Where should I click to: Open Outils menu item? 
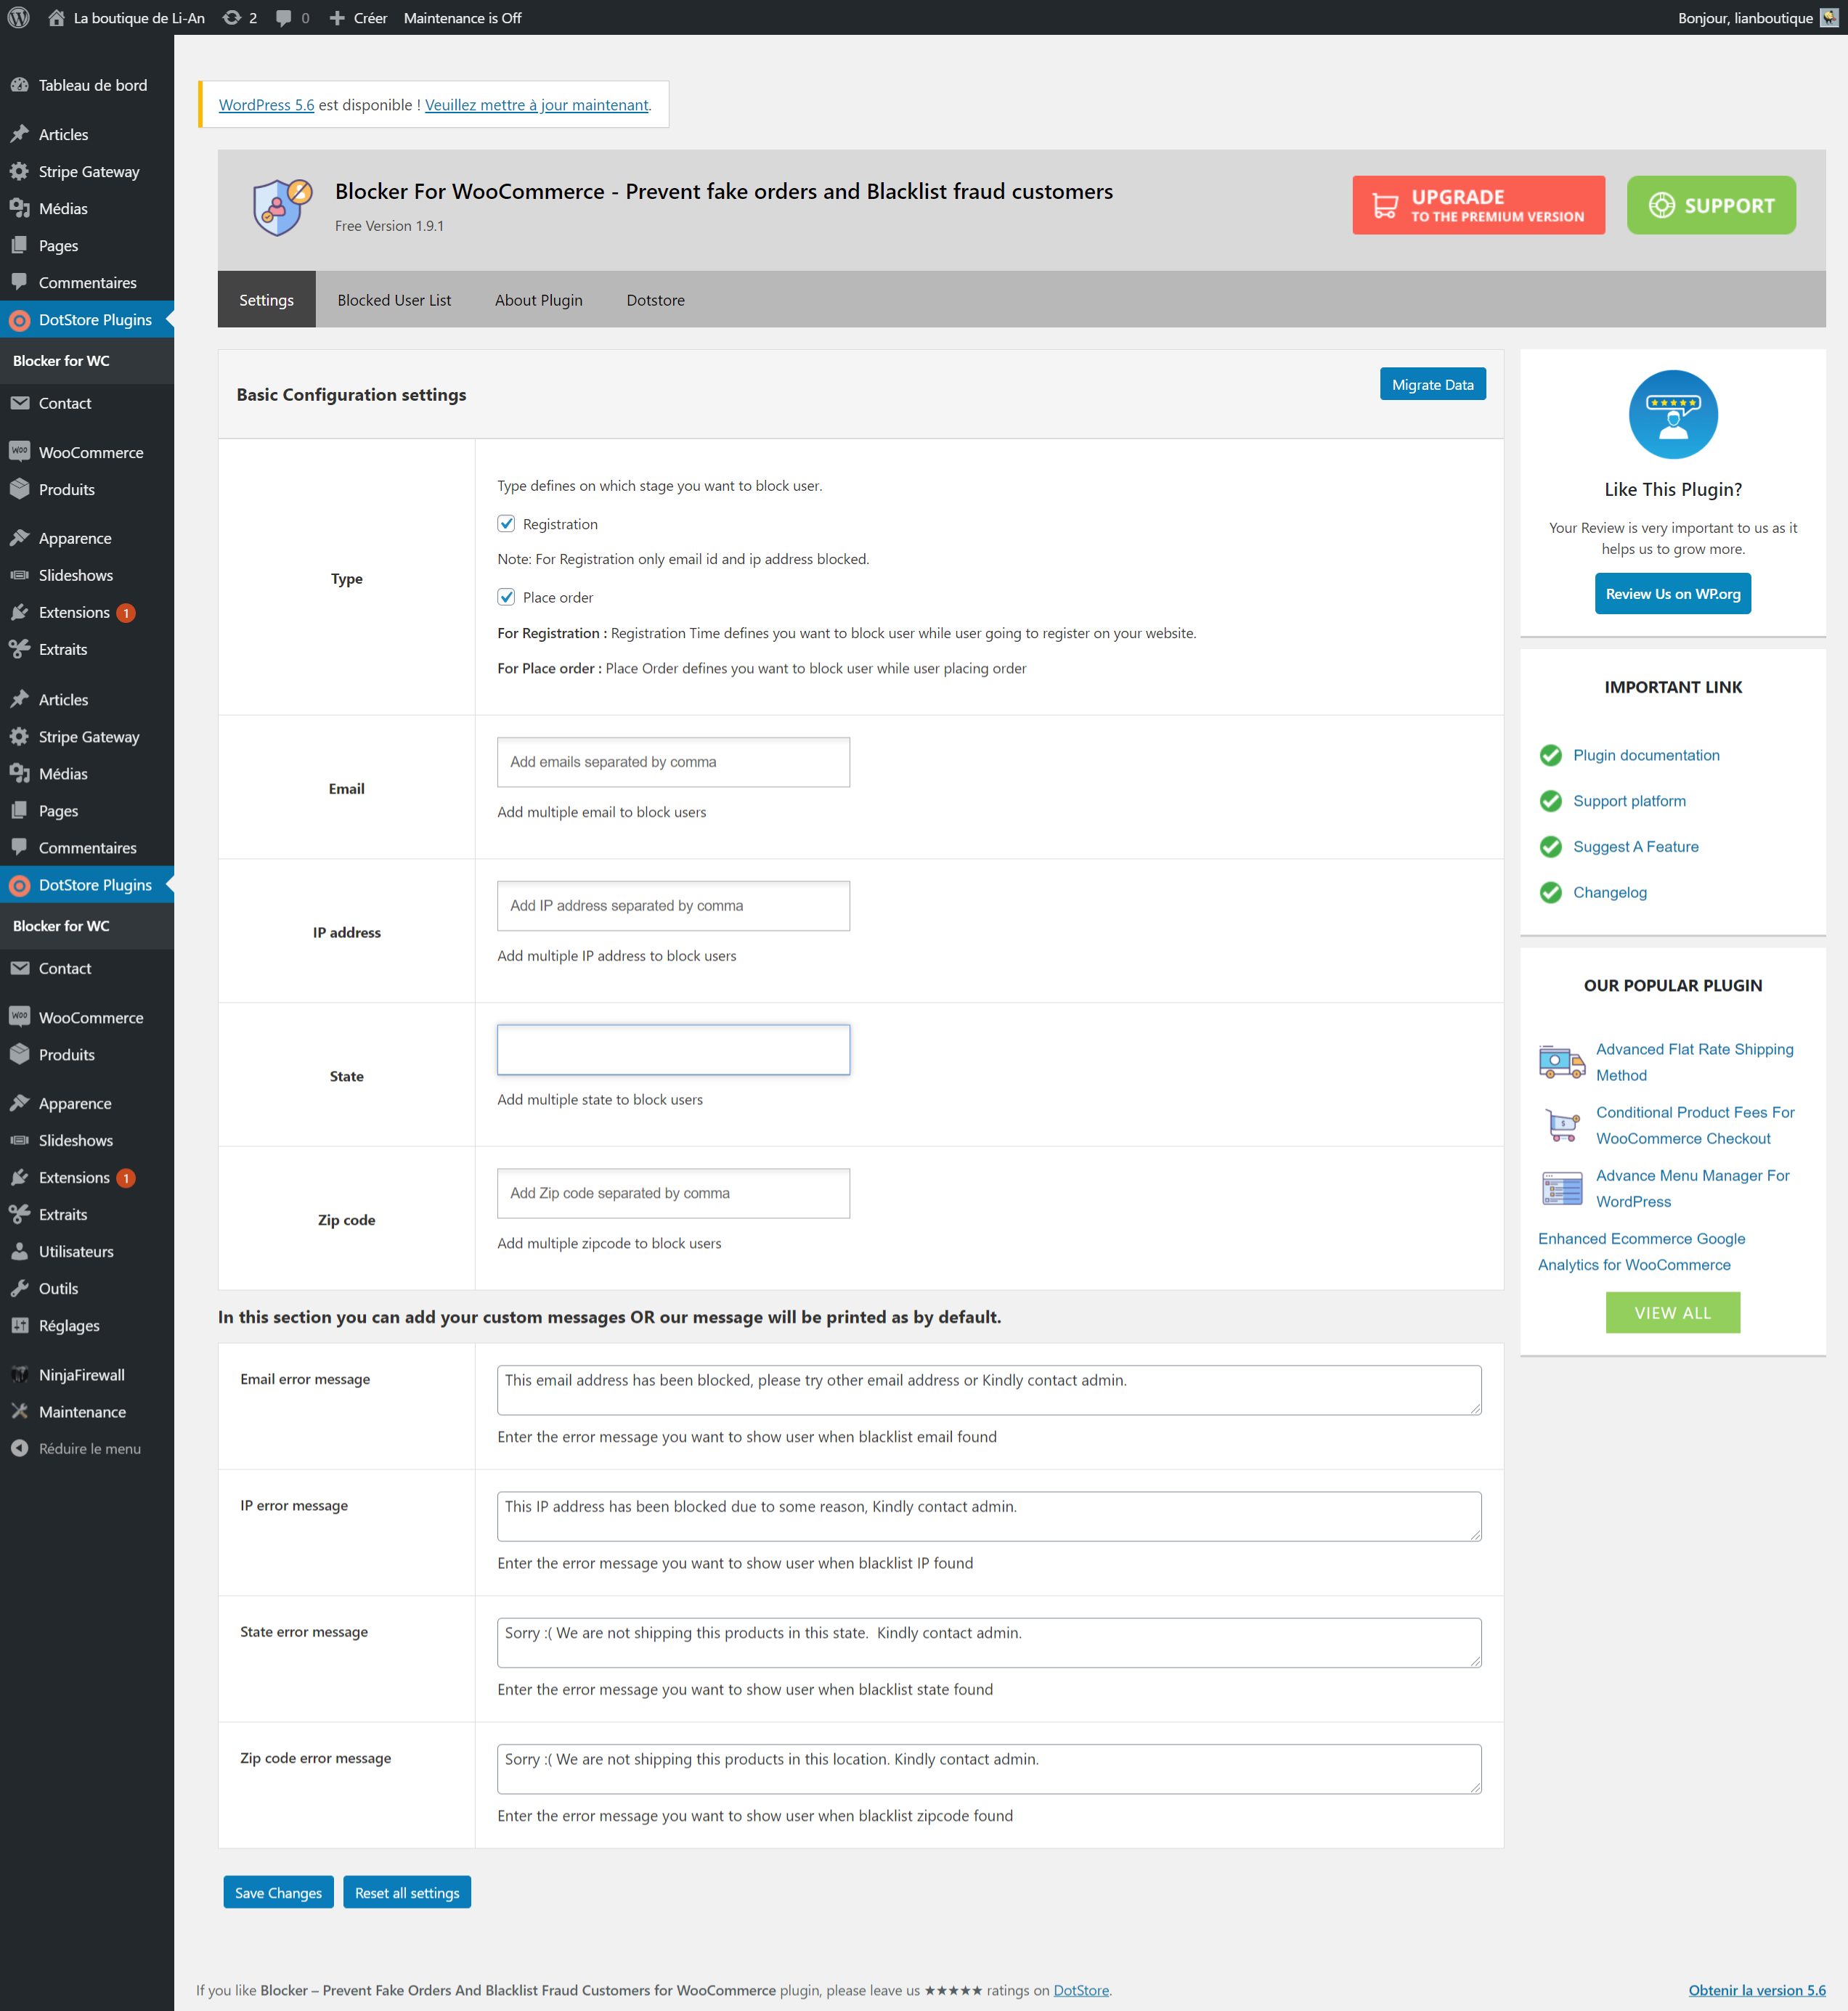coord(87,1288)
